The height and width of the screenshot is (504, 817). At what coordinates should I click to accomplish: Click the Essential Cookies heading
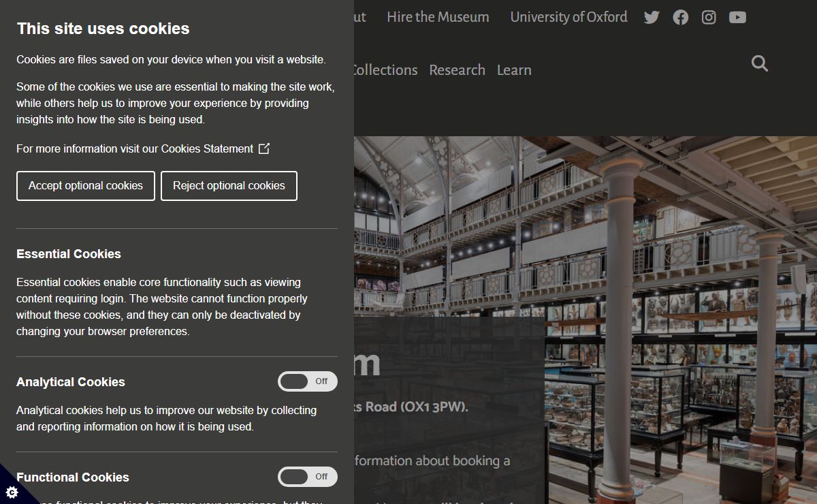click(x=69, y=254)
